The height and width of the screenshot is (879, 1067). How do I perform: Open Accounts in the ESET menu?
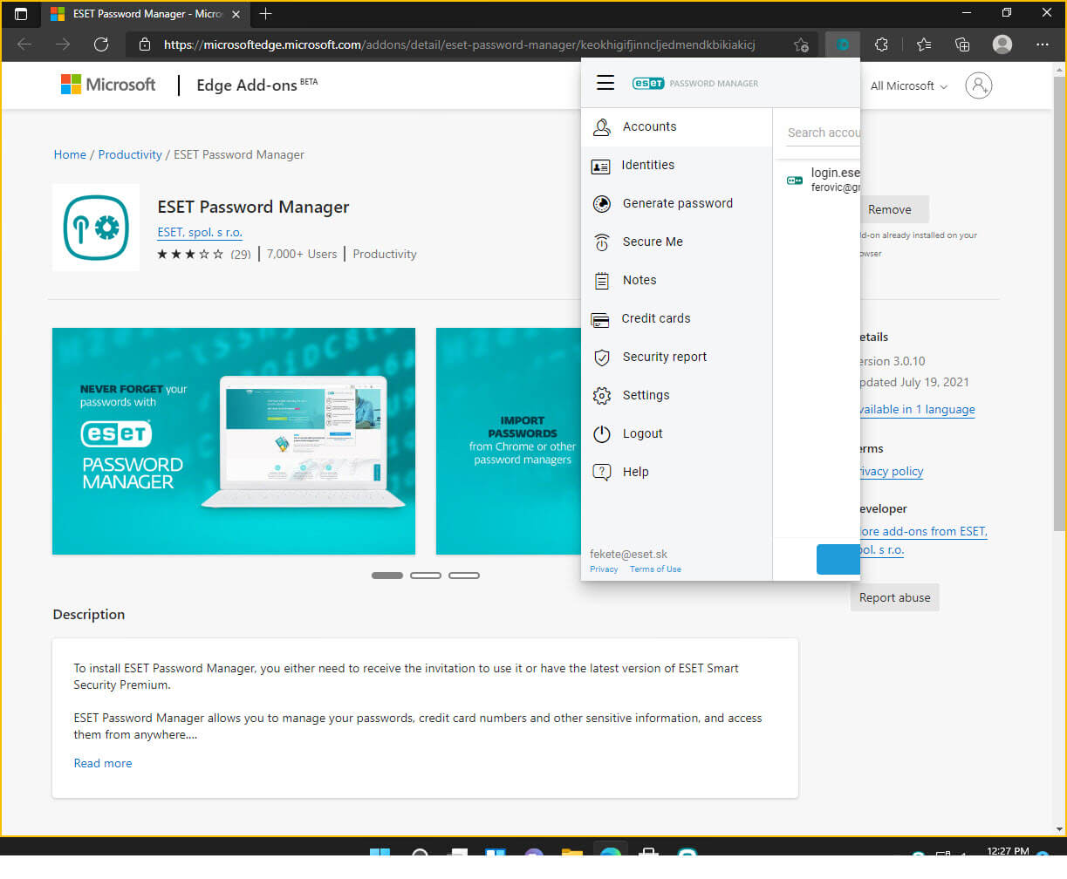tap(677, 127)
